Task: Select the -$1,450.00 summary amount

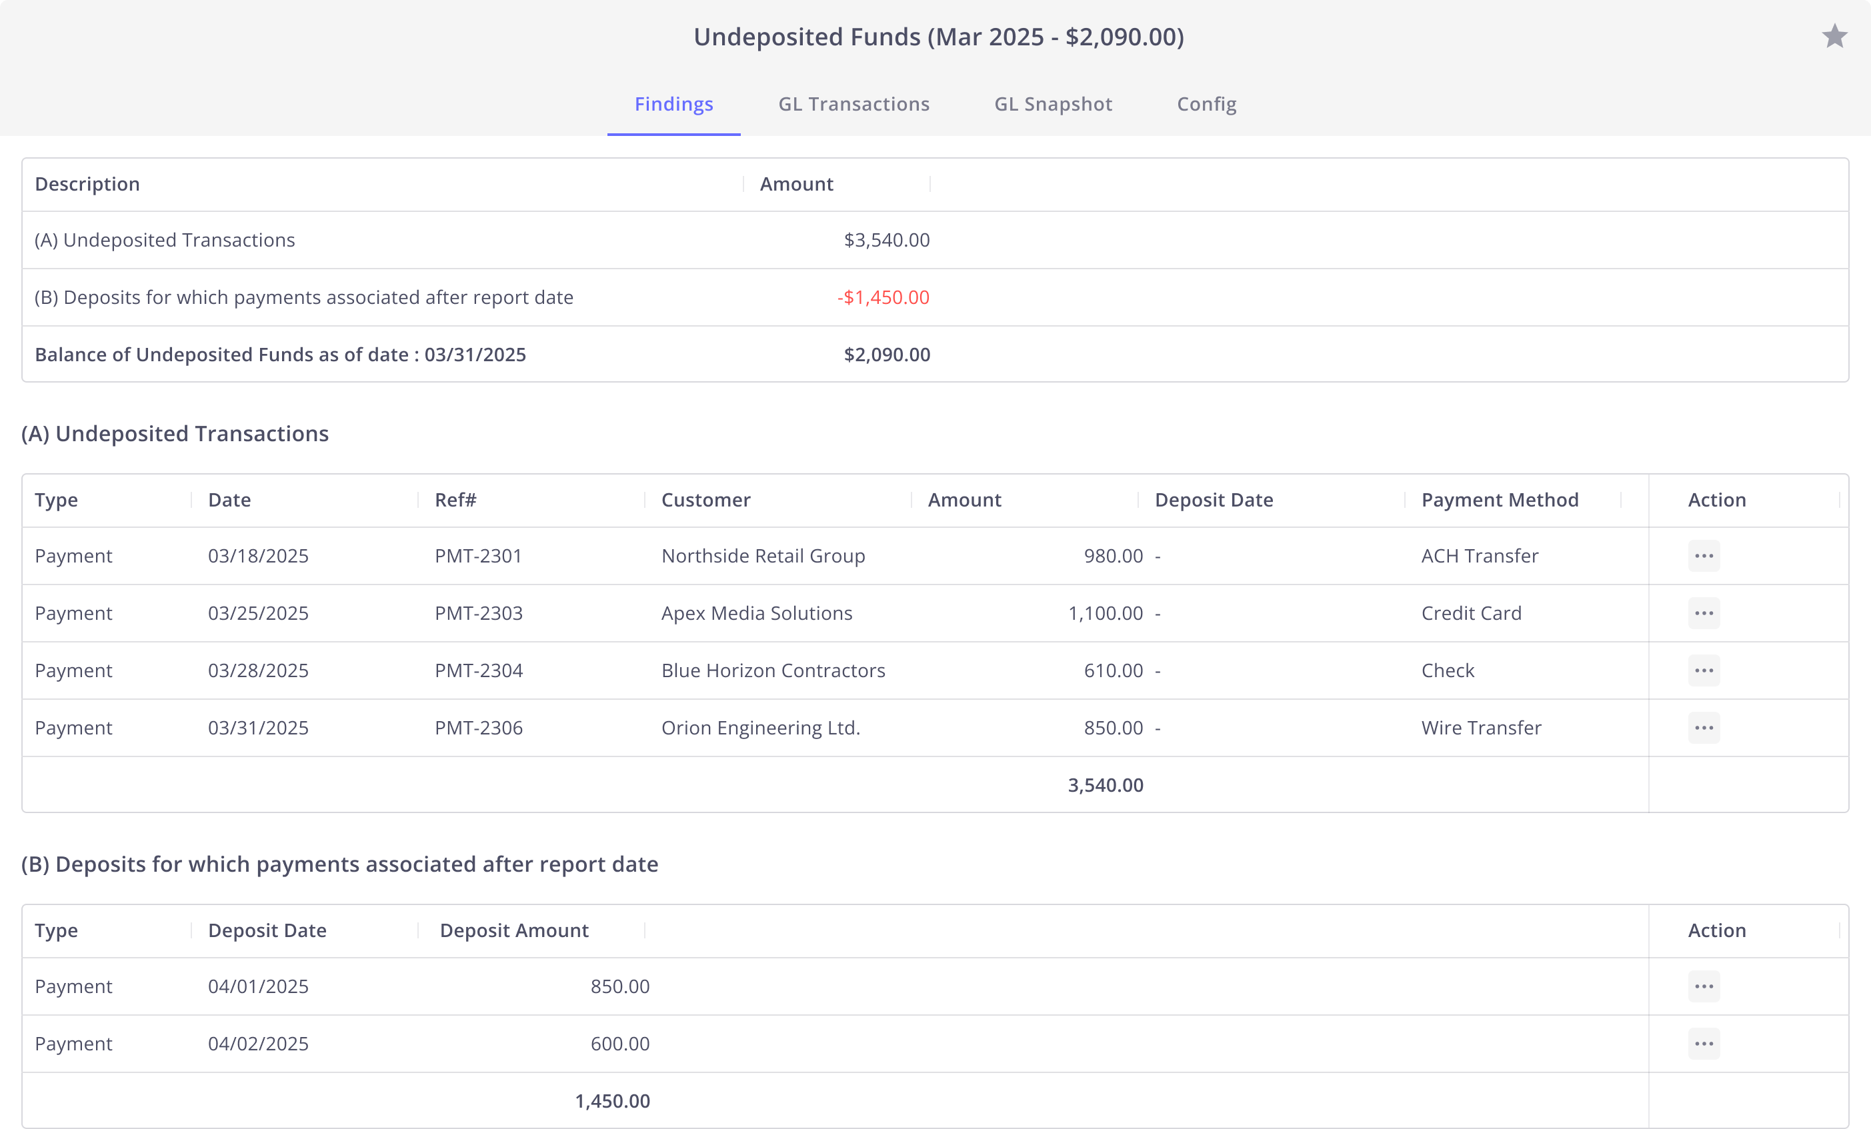Action: pyautogui.click(x=883, y=297)
